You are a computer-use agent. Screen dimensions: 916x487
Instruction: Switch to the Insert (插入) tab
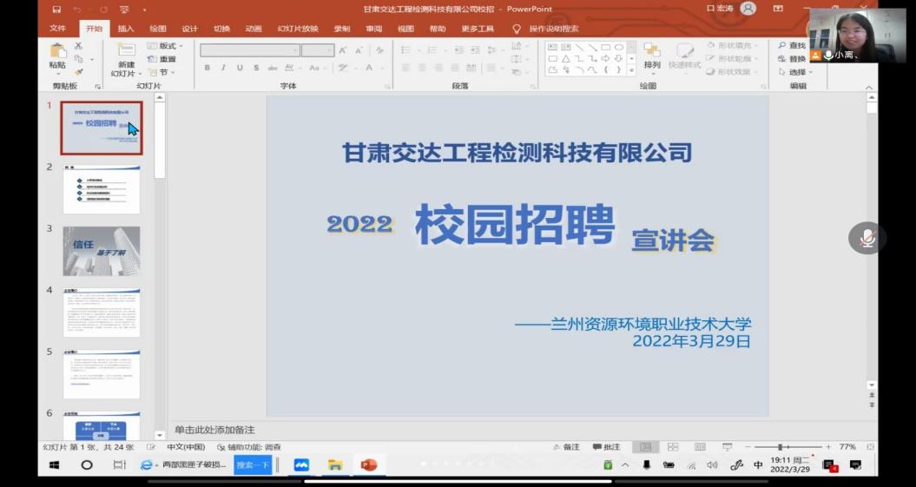(x=126, y=29)
